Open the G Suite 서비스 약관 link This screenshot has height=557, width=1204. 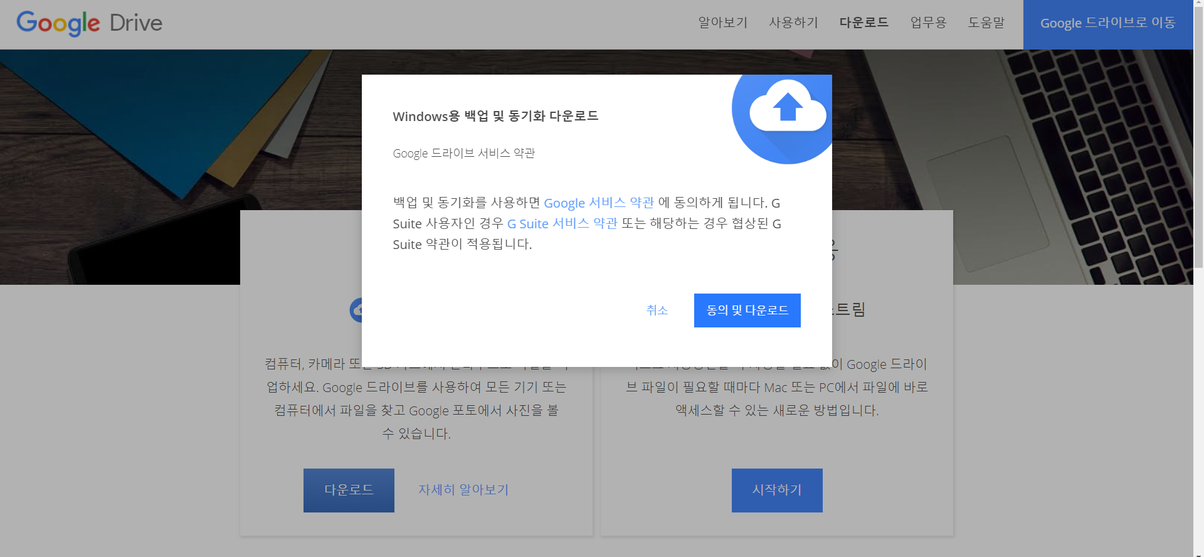(x=562, y=223)
